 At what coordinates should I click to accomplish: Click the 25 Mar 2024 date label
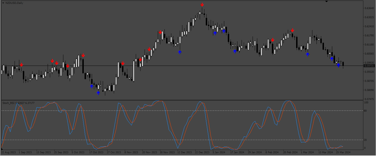(x=343, y=152)
